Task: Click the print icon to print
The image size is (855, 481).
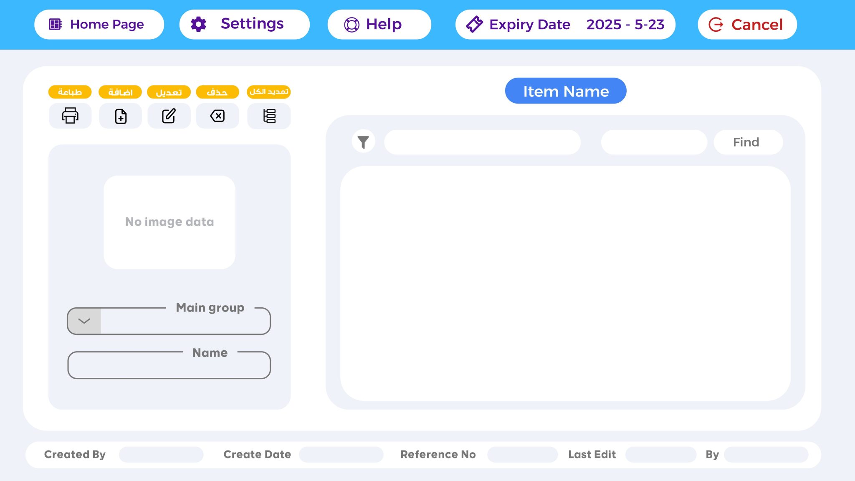Action: (70, 116)
